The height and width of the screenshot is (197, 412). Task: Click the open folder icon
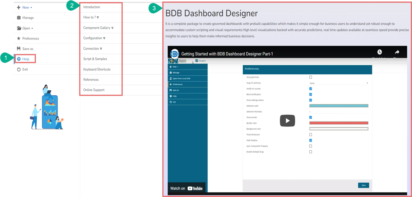click(x=19, y=28)
